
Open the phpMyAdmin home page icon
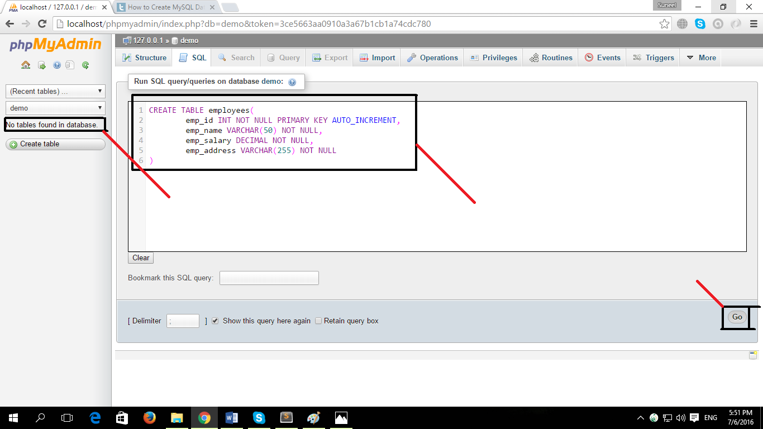click(26, 65)
